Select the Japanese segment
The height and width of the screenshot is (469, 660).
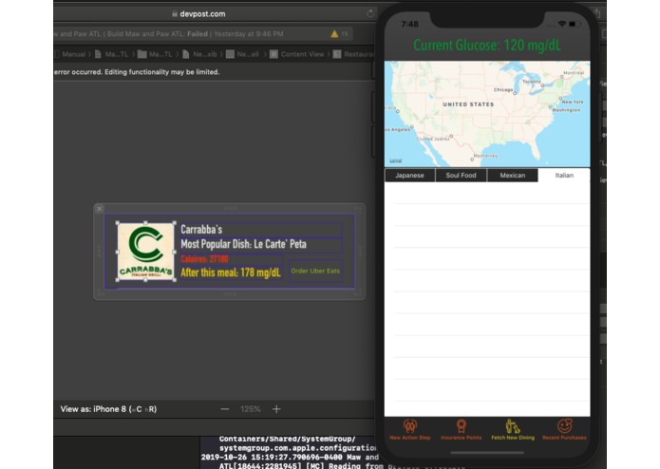click(x=409, y=176)
